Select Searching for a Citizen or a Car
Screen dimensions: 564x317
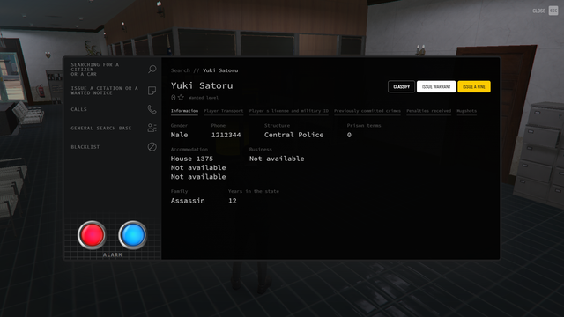click(x=94, y=70)
